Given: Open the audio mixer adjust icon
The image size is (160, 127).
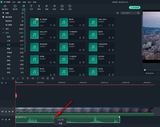Looking at the screenshot, I should [53, 78].
